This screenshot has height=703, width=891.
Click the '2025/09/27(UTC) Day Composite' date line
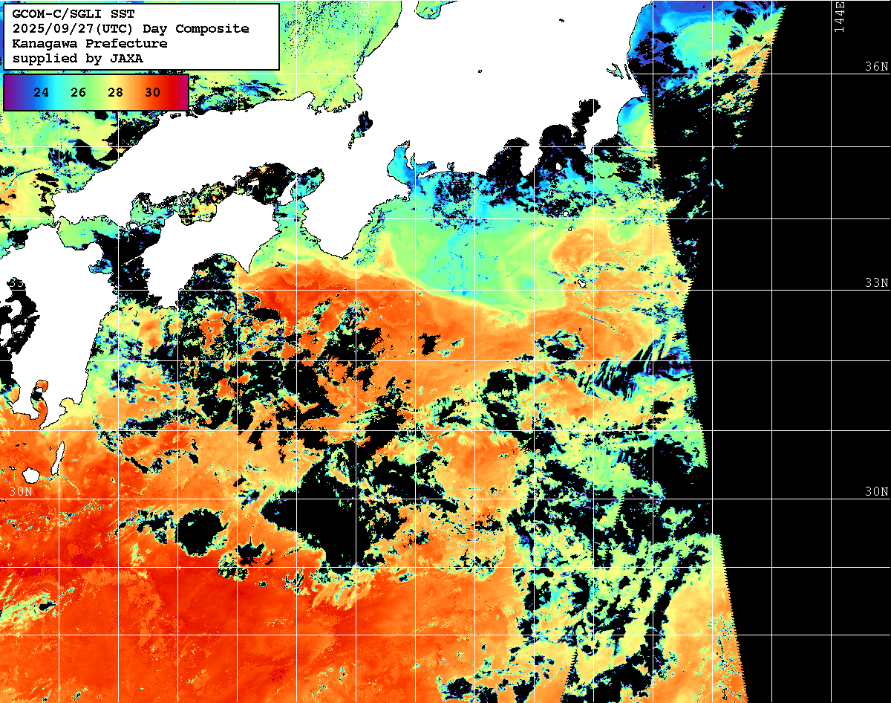pyautogui.click(x=131, y=29)
